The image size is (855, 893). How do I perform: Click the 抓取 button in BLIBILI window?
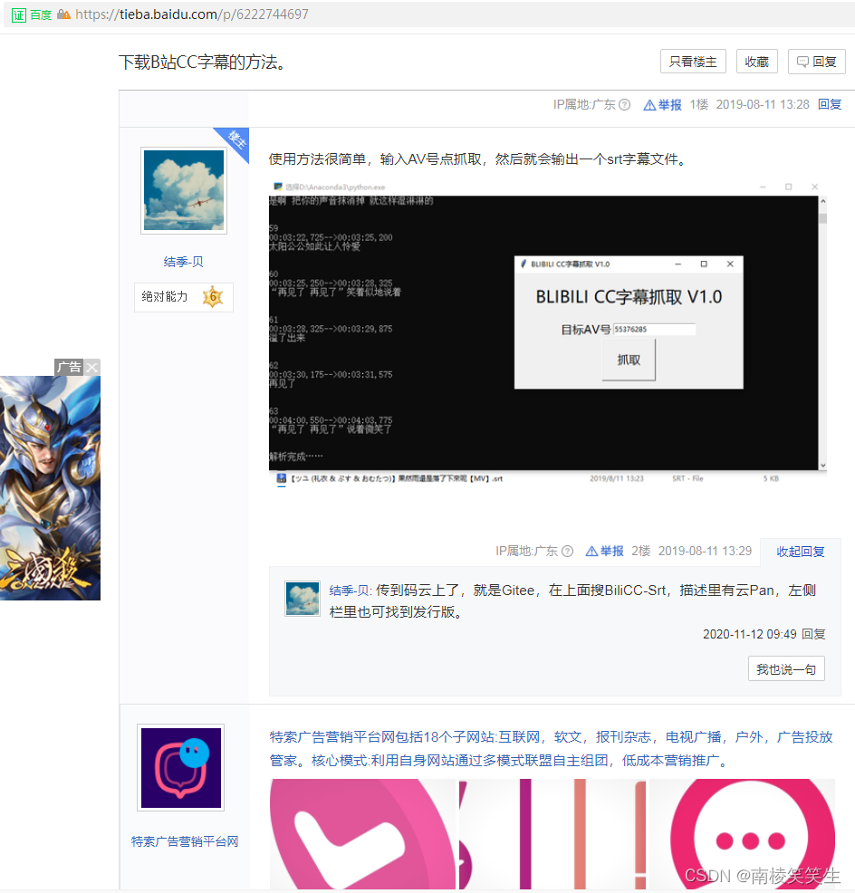[x=629, y=360]
